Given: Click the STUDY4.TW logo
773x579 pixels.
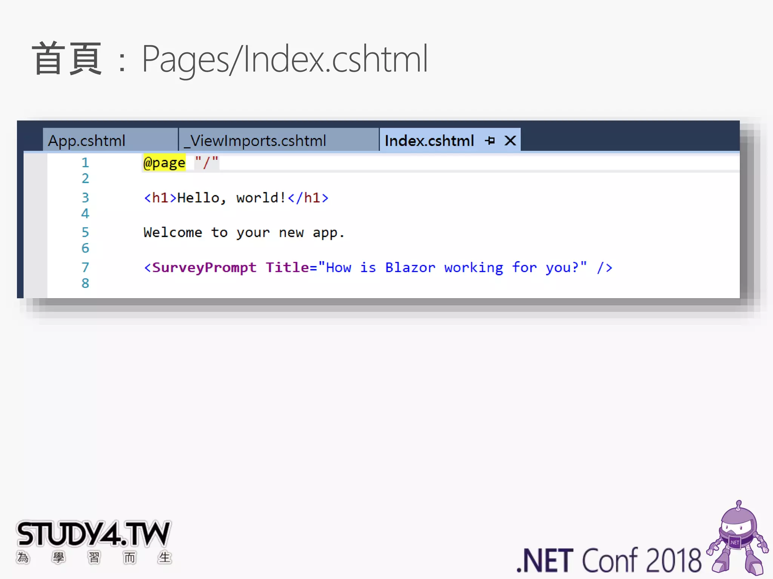Looking at the screenshot, I should click(94, 542).
